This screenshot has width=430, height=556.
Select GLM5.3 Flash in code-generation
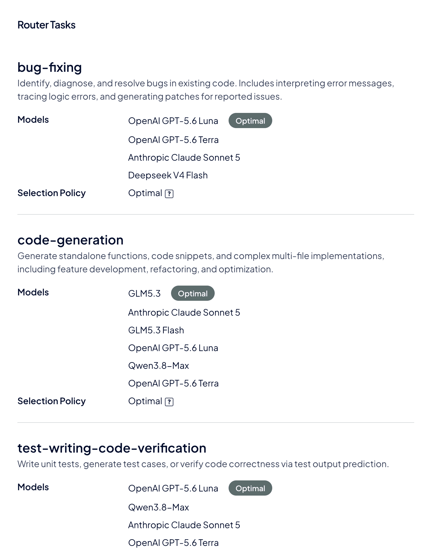point(156,330)
